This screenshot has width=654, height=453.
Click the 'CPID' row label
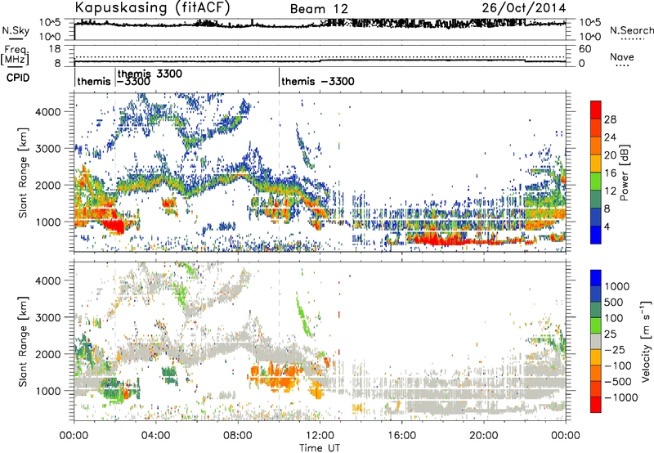point(18,78)
